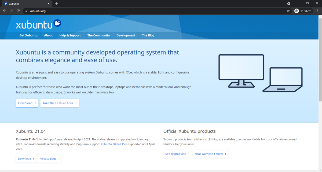Open the Release page button
This screenshot has height=172, width=322.
49,159
